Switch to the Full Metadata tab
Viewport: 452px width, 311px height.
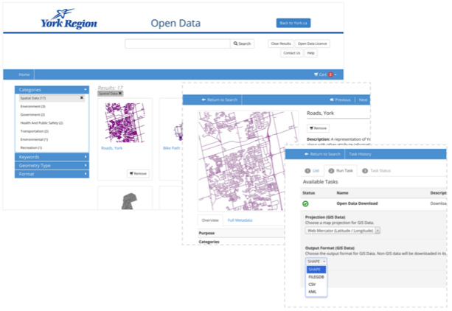240,220
